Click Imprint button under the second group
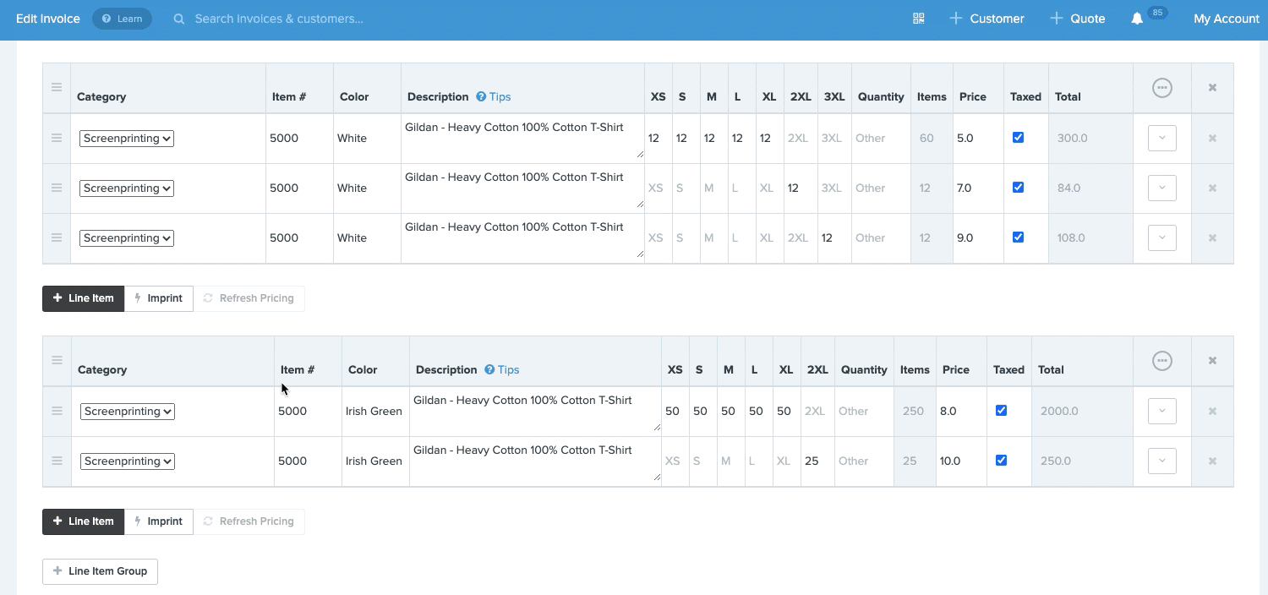Screen dimensions: 1268x595 coord(159,521)
